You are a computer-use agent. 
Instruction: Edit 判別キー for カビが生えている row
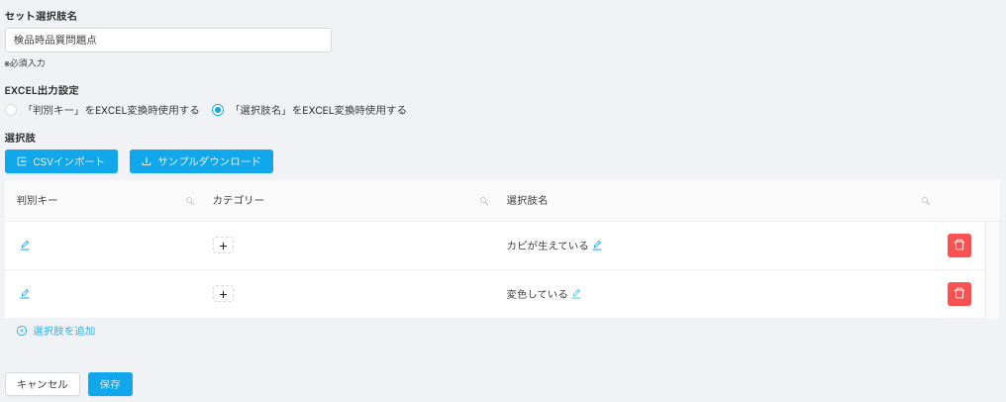click(x=25, y=246)
